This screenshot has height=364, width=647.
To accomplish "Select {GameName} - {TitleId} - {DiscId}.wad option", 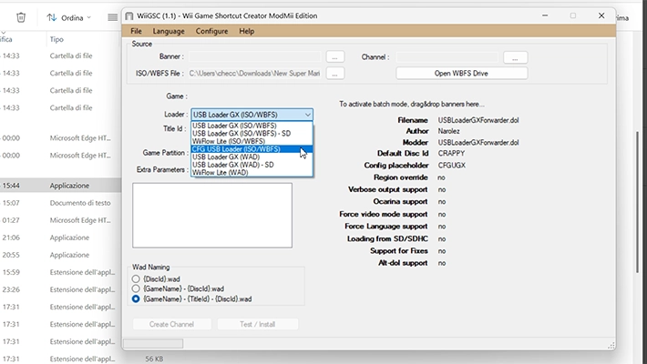I will pyautogui.click(x=136, y=298).
